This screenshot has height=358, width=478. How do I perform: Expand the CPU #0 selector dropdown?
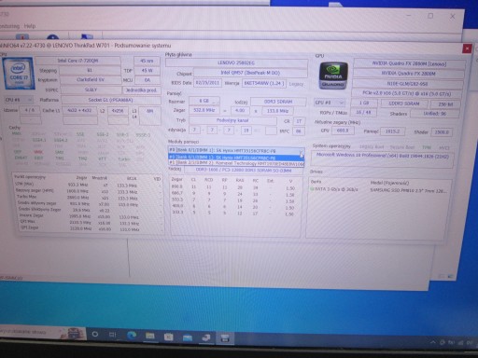click(19, 100)
